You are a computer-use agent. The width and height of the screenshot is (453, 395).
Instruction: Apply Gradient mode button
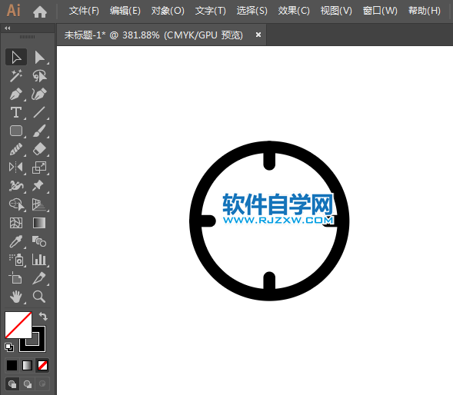coord(27,365)
